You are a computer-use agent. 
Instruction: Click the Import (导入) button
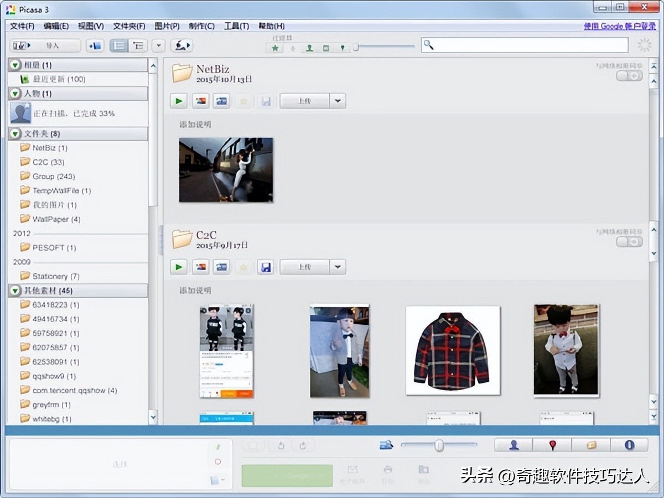tap(45, 46)
